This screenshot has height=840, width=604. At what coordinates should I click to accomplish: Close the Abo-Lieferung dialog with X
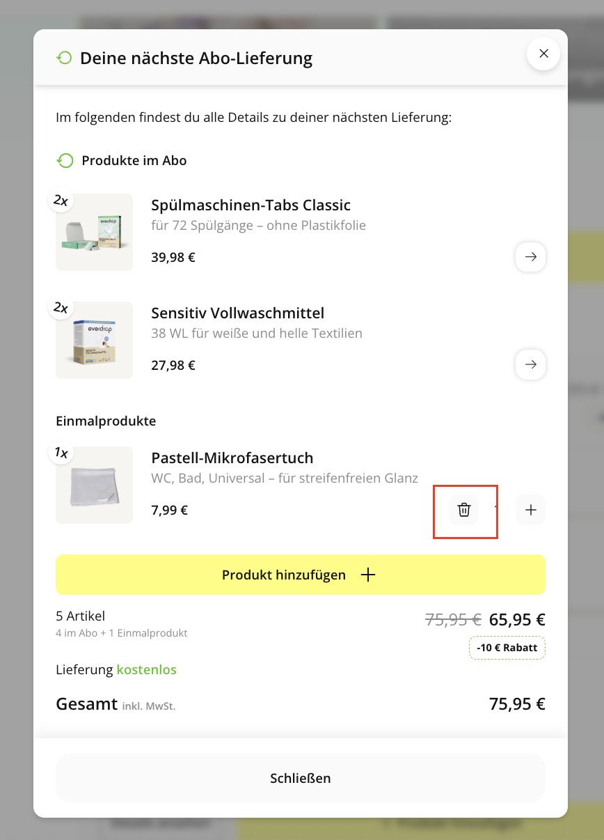click(543, 54)
